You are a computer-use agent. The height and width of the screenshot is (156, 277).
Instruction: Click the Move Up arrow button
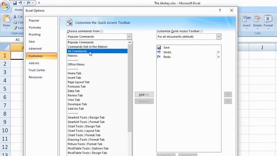click(x=228, y=94)
